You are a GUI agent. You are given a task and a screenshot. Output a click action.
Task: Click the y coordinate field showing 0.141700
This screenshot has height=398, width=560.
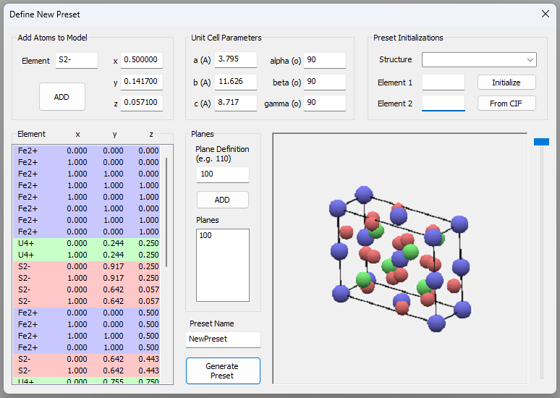(x=142, y=82)
